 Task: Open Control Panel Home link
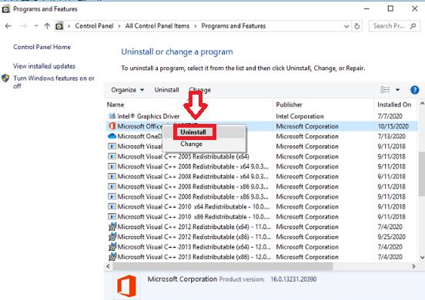point(42,47)
